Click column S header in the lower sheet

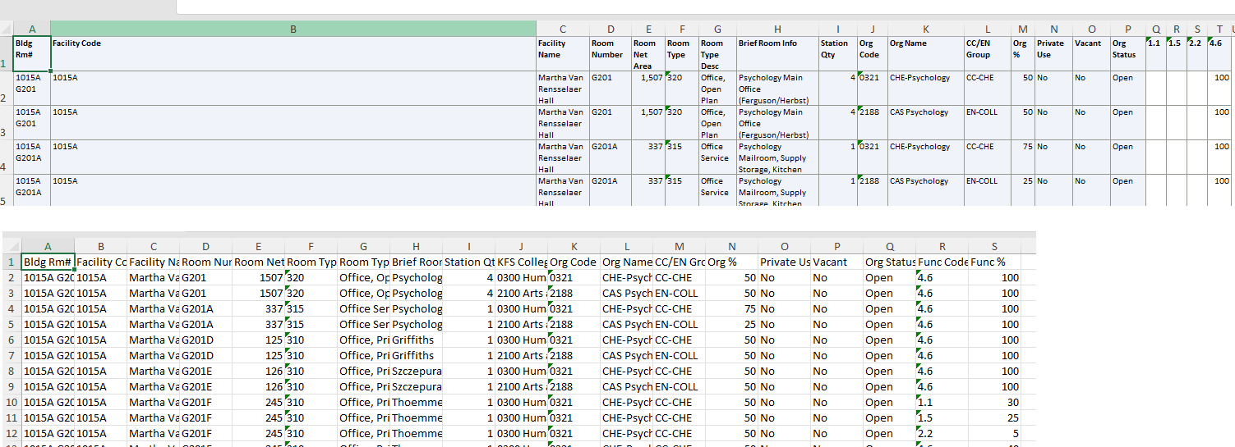(x=995, y=246)
